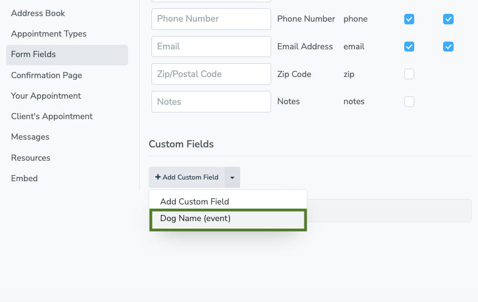Open Client's Appointment settings

click(x=52, y=116)
